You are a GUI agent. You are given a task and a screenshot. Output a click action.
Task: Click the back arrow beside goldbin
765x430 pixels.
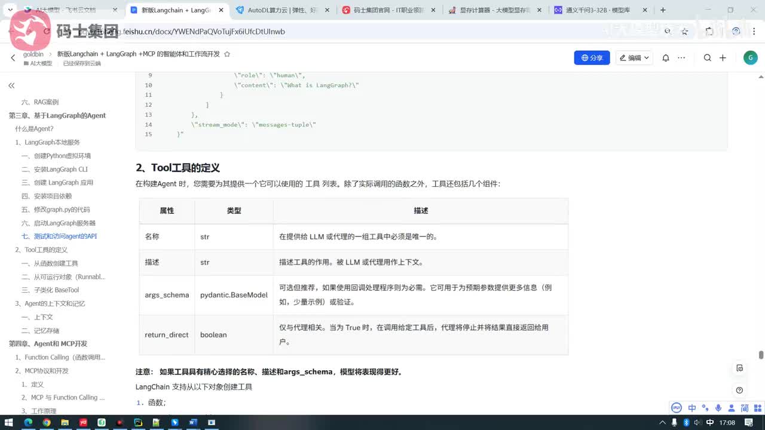click(13, 58)
